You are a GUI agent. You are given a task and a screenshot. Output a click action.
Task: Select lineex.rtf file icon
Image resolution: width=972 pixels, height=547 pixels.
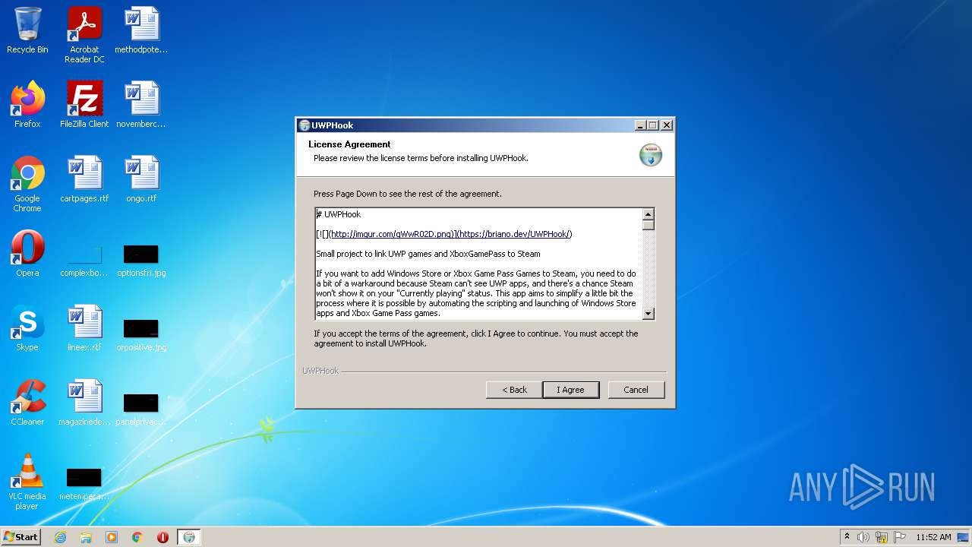tap(84, 328)
